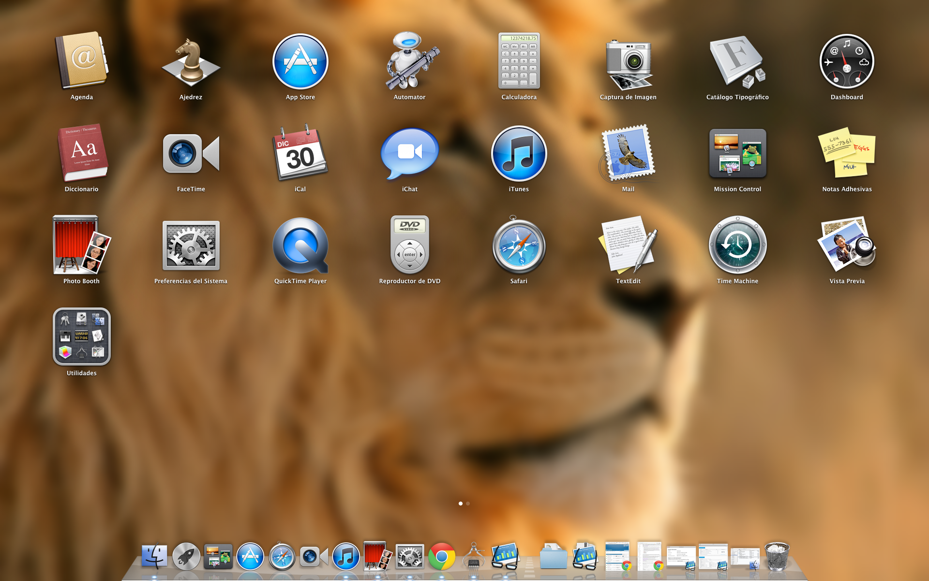929x581 pixels.
Task: Open the Trash in the Dock
Action: [x=777, y=556]
